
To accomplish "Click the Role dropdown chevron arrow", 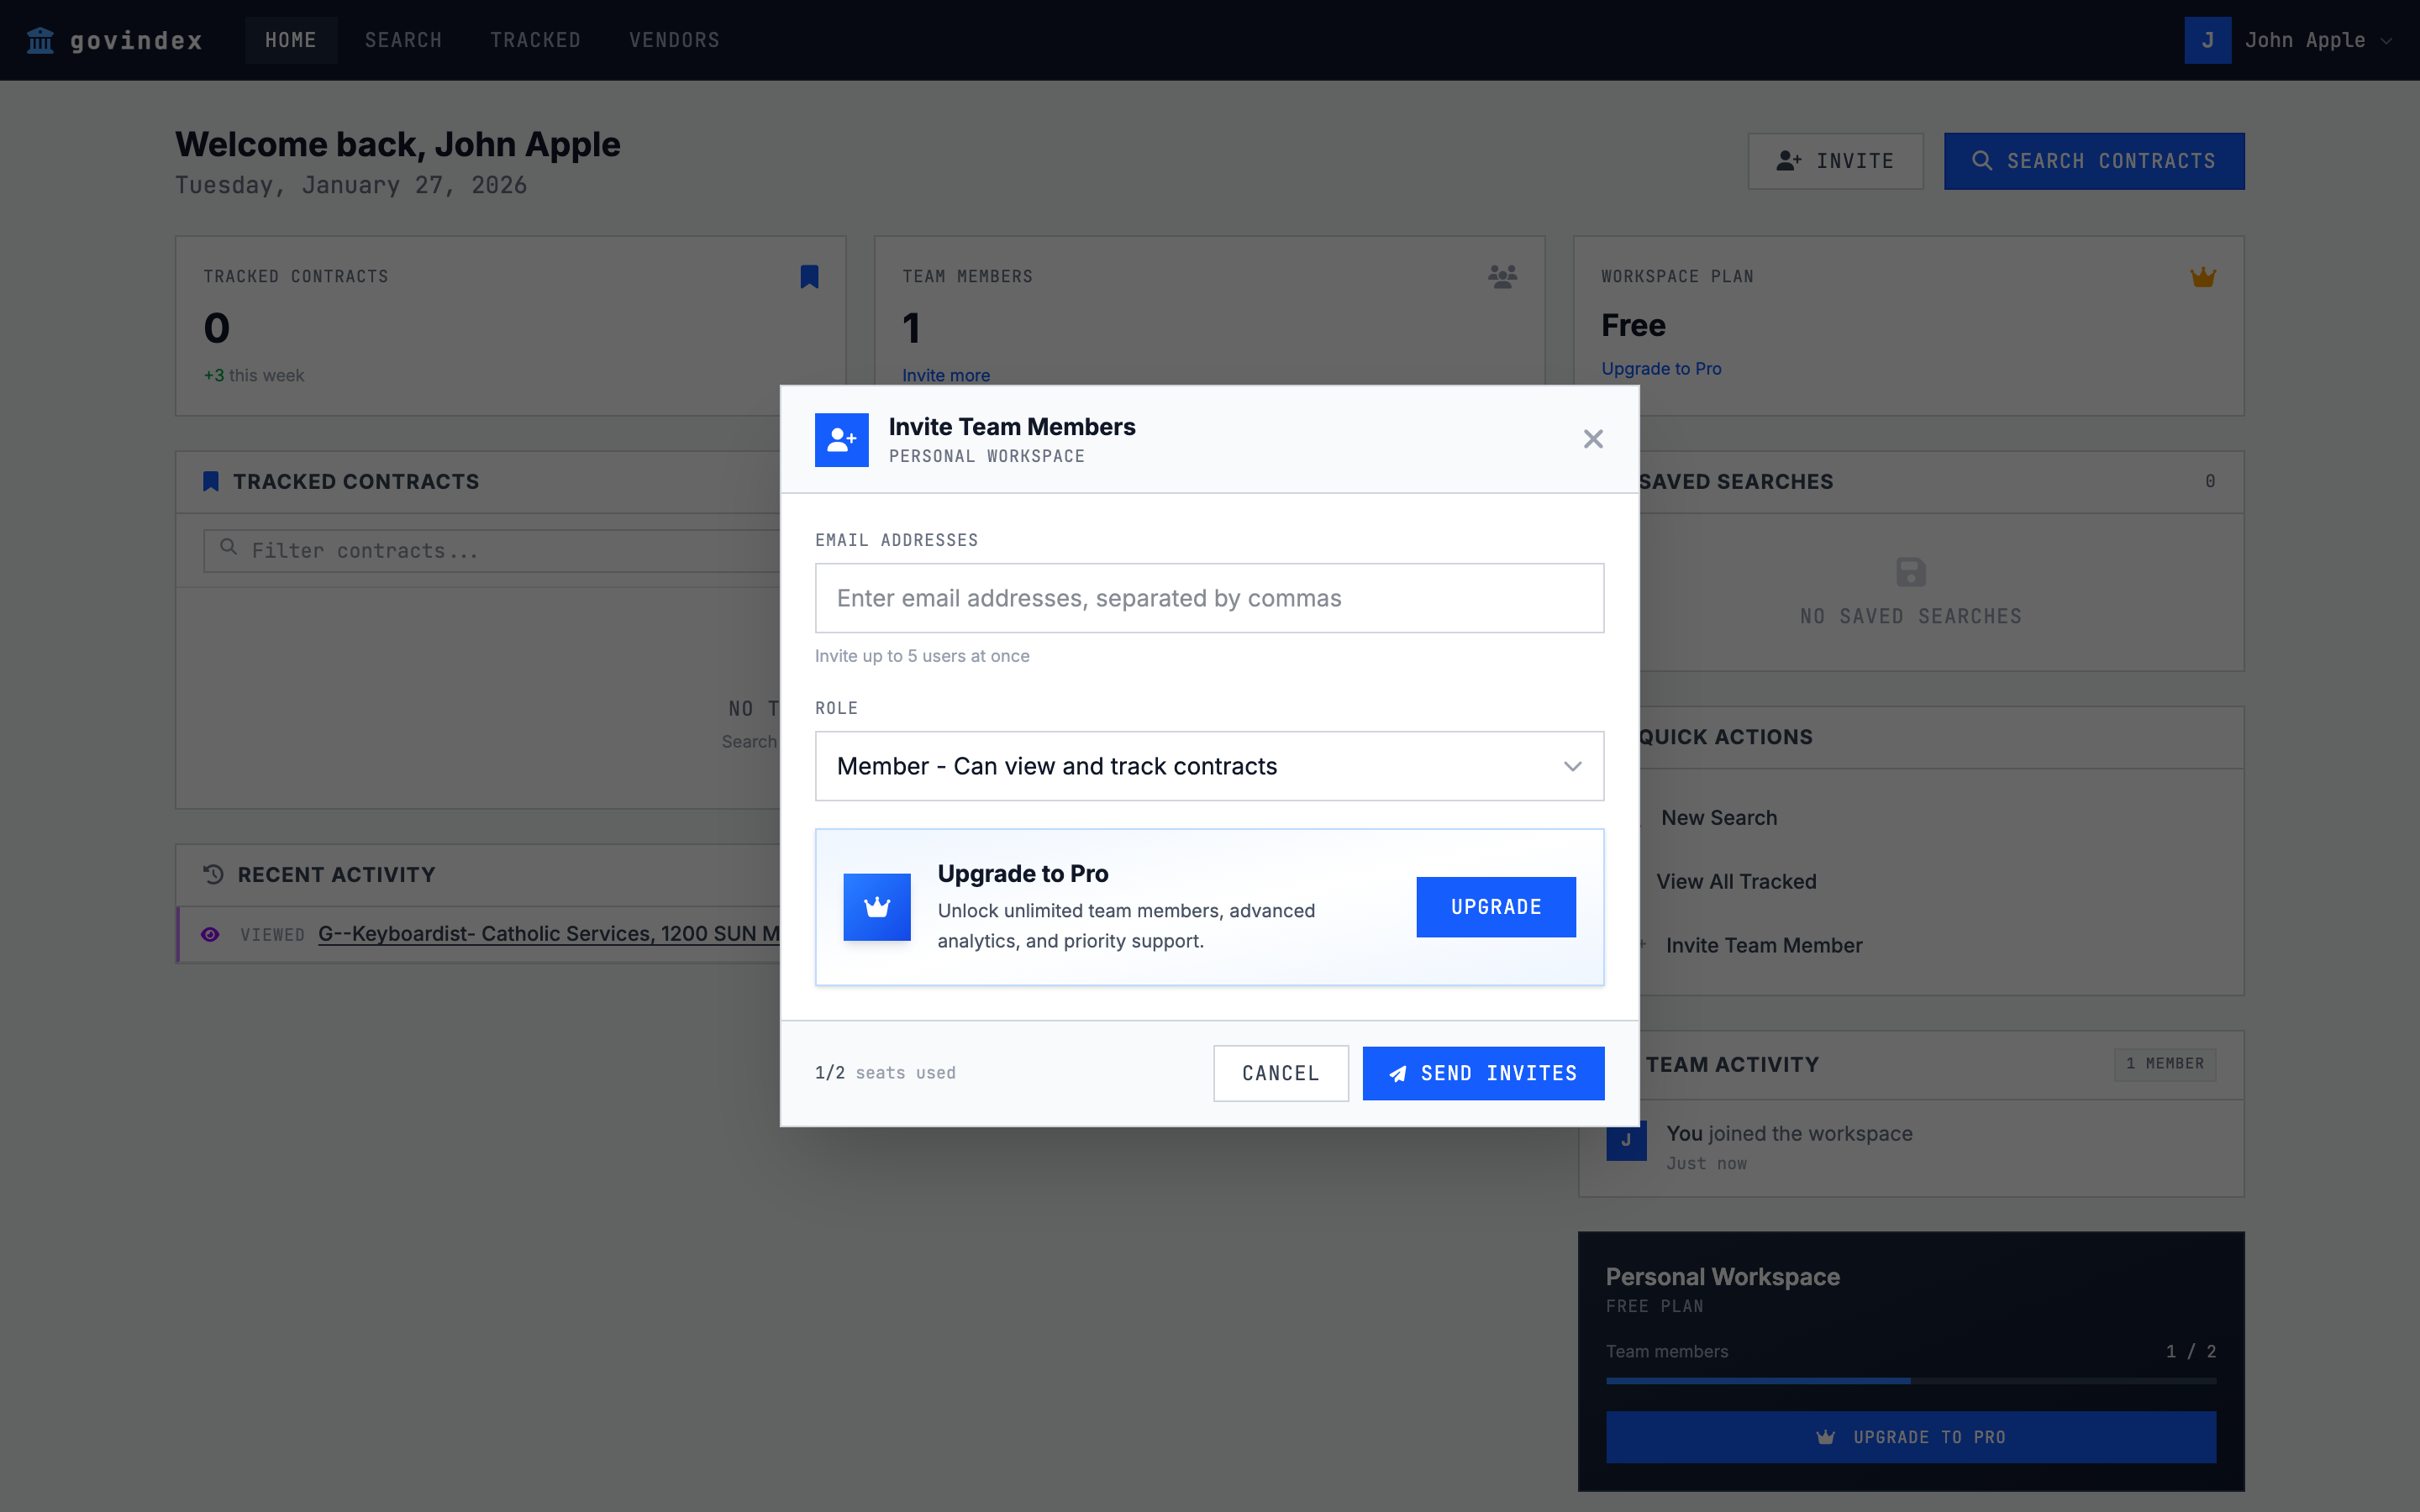I will point(1572,766).
